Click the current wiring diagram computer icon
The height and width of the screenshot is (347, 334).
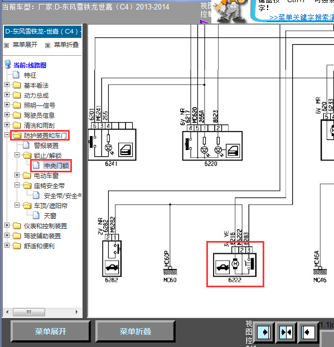click(x=8, y=65)
